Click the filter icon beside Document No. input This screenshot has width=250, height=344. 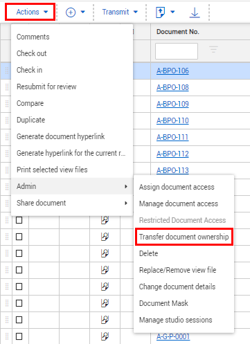(213, 49)
